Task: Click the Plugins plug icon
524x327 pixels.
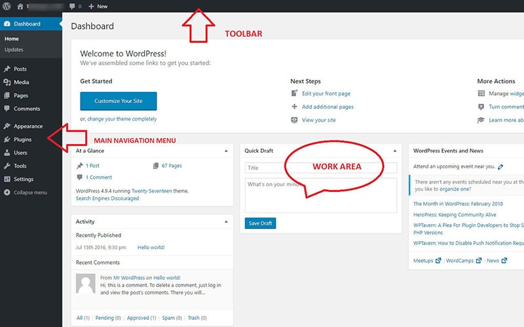Action: (7, 140)
